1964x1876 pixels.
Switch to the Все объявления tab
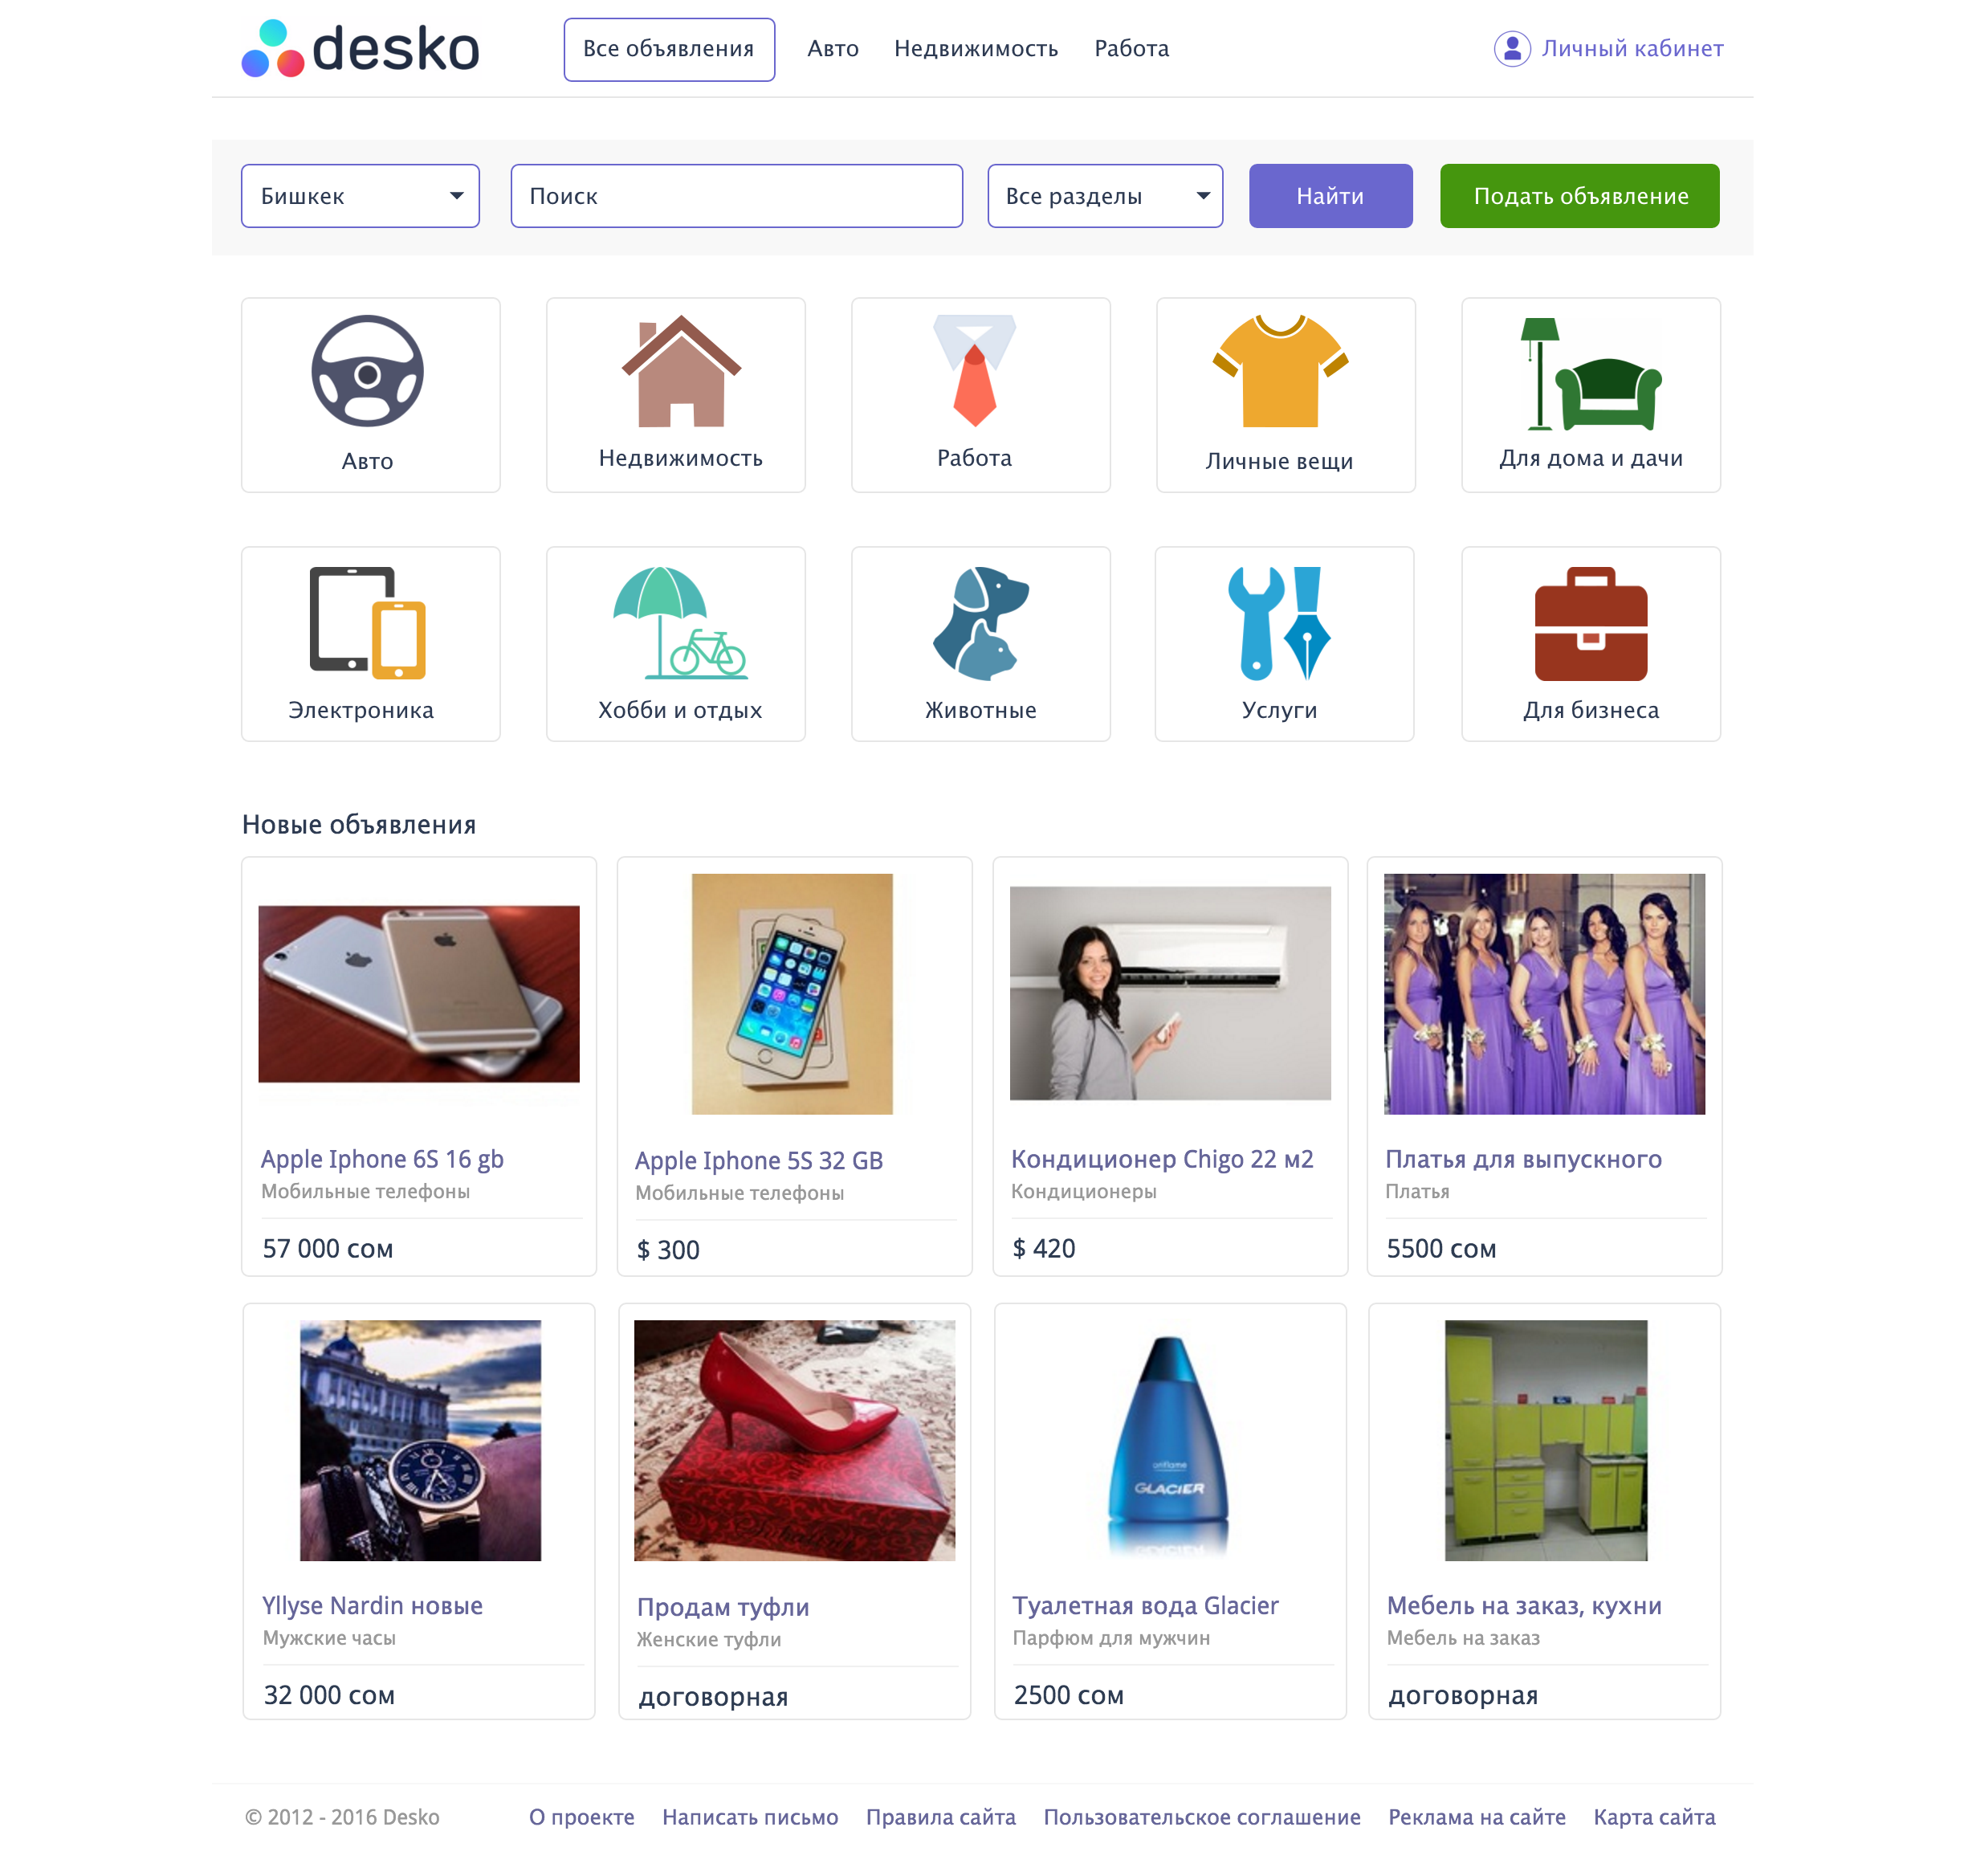(x=669, y=49)
